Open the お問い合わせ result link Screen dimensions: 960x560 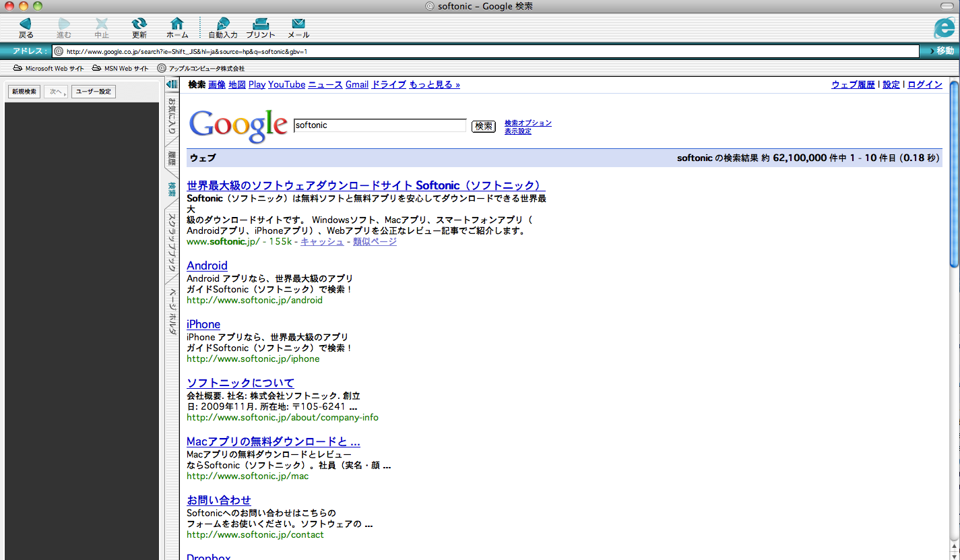tap(219, 500)
